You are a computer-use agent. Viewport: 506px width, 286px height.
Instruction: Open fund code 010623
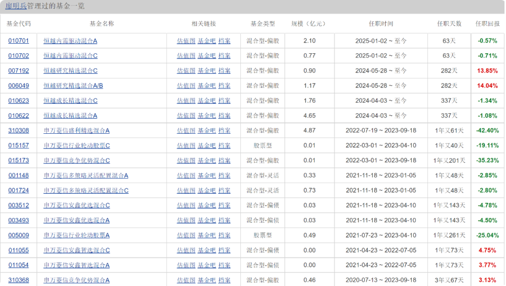tap(18, 101)
